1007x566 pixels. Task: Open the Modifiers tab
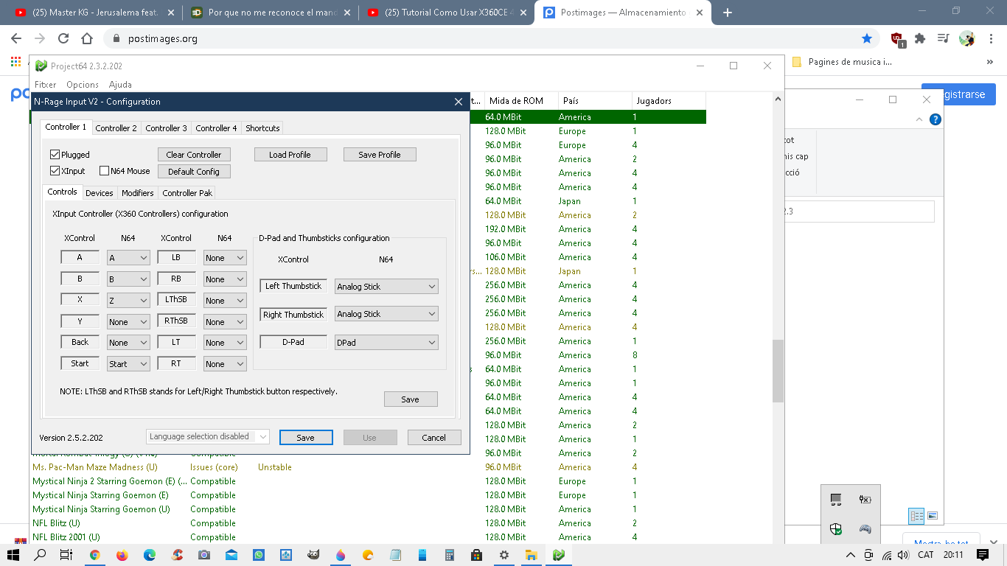click(x=138, y=193)
